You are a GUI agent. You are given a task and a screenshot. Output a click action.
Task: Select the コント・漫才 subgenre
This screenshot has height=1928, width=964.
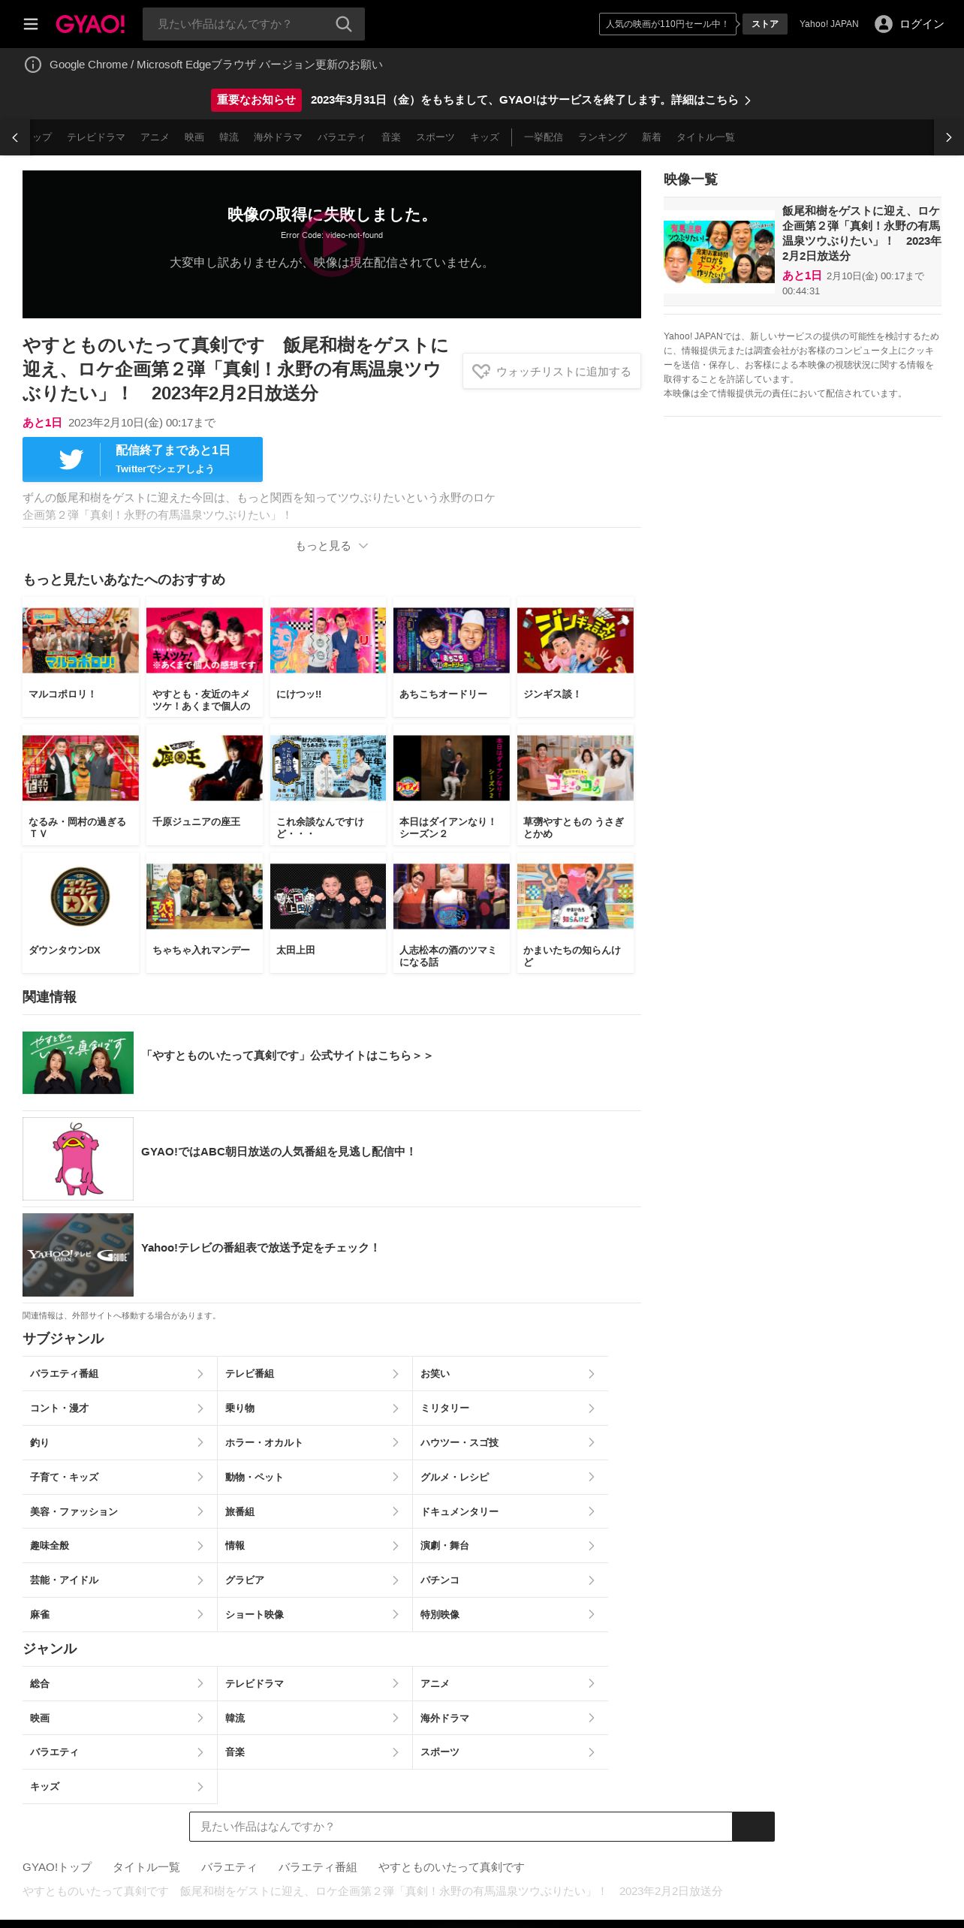(119, 1408)
